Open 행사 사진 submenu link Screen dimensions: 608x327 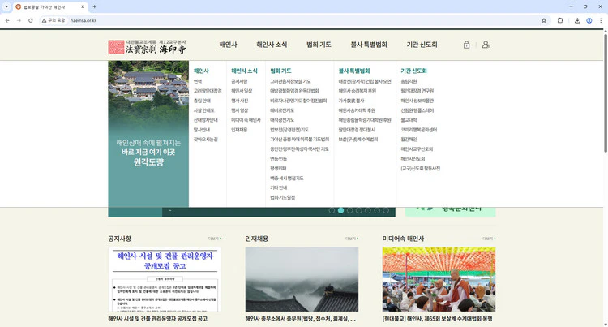(x=240, y=101)
